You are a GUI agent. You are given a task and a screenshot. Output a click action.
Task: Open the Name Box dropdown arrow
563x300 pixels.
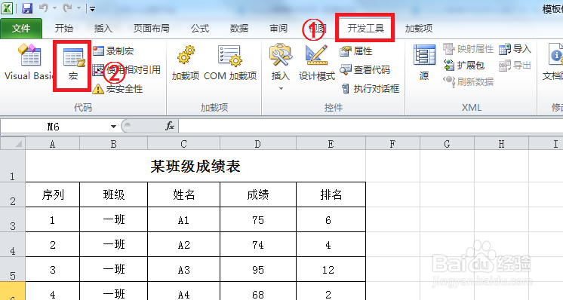pos(113,127)
